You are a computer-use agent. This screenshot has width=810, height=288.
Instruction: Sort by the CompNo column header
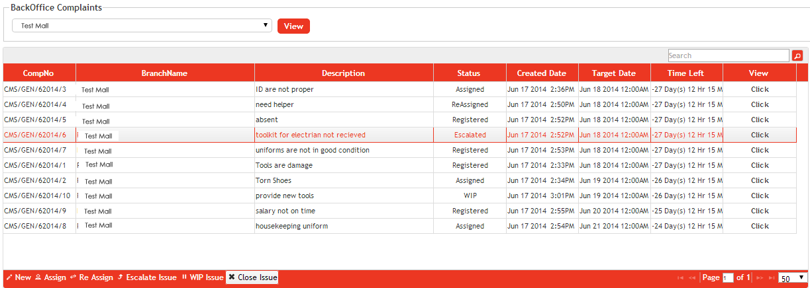coord(38,73)
